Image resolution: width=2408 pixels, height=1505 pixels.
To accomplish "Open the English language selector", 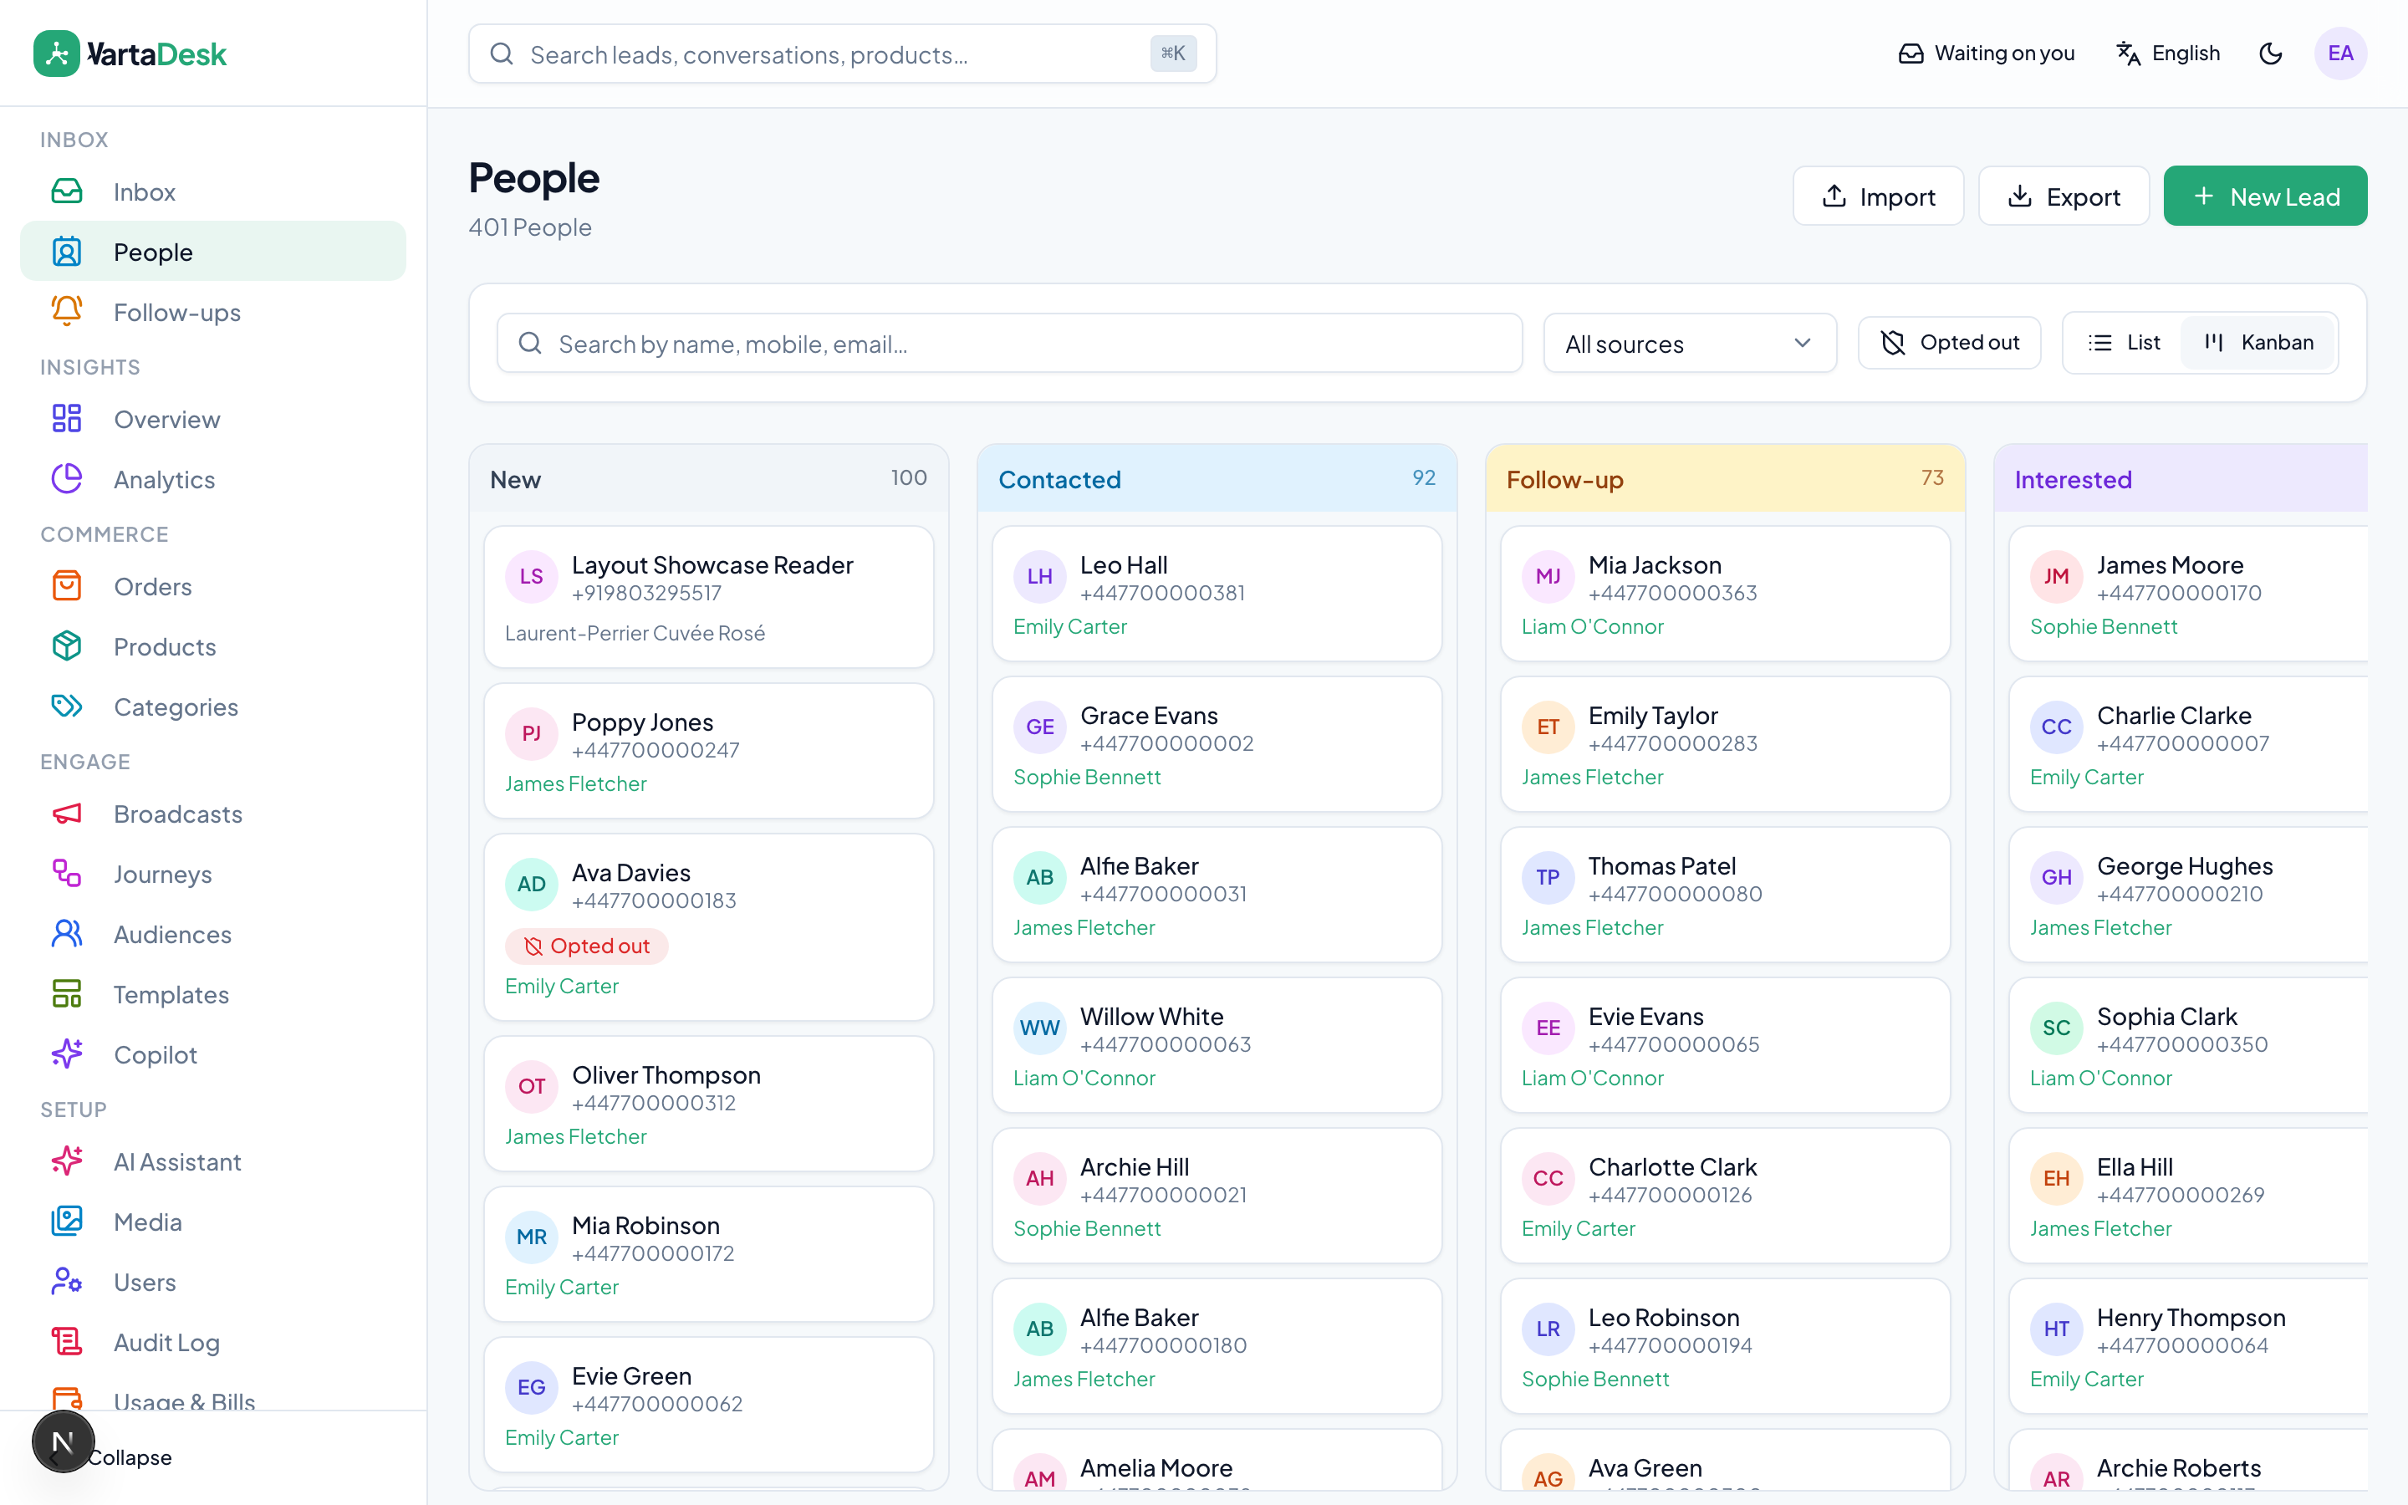I will pos(2167,54).
